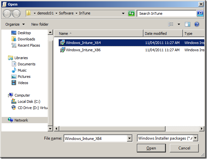The image size is (207, 159).
Task: Select Network in the navigation pane
Action: coord(21,120)
